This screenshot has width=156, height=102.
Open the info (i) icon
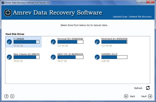(x=12, y=96)
